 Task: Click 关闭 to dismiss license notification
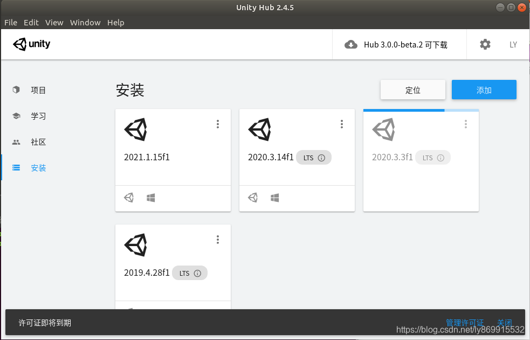tap(504, 323)
